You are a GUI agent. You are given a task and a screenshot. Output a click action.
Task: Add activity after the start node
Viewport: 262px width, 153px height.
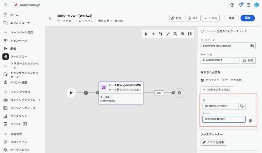86,93
